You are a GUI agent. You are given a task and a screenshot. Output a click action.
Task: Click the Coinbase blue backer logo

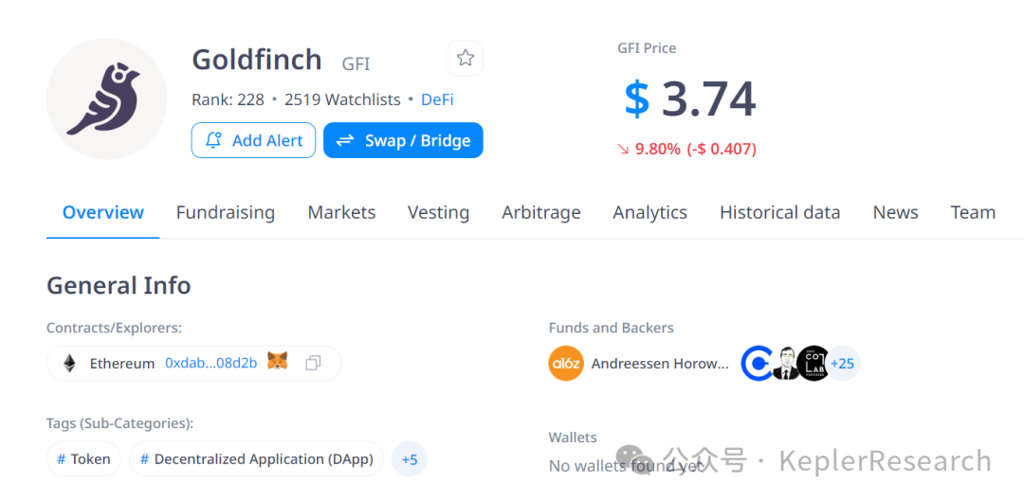[x=757, y=364]
